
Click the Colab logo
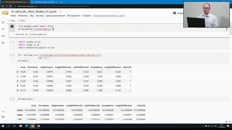[5, 13]
